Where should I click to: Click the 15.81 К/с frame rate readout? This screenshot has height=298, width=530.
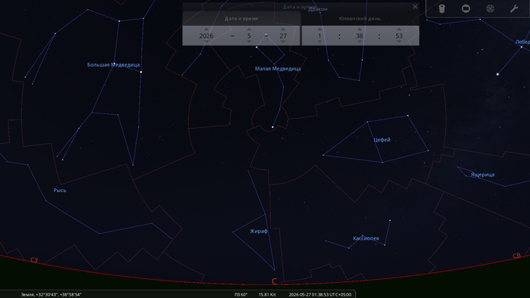(267, 295)
